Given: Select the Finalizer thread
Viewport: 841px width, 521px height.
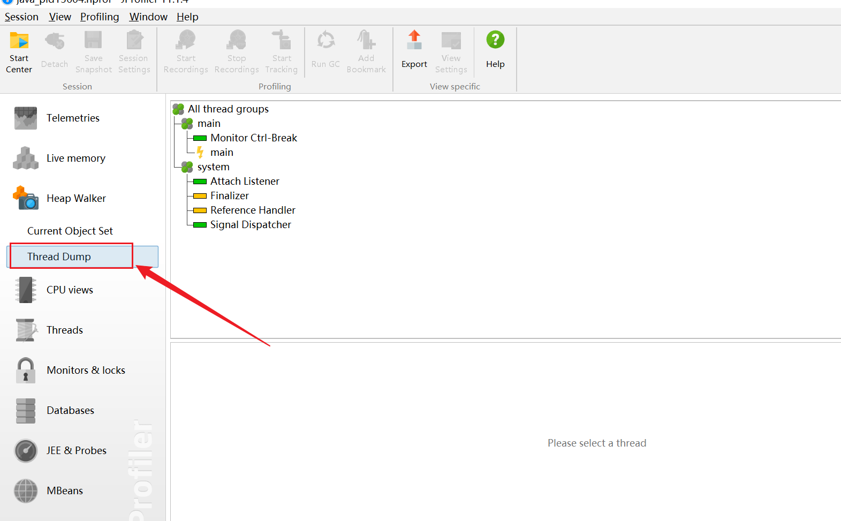Looking at the screenshot, I should coord(229,196).
